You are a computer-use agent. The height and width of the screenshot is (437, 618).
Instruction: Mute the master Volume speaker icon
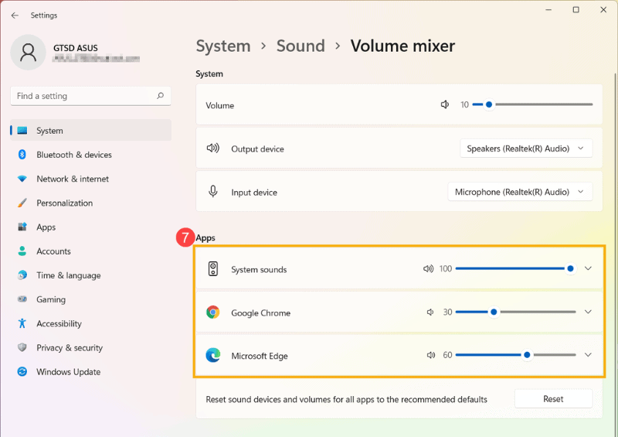click(445, 104)
